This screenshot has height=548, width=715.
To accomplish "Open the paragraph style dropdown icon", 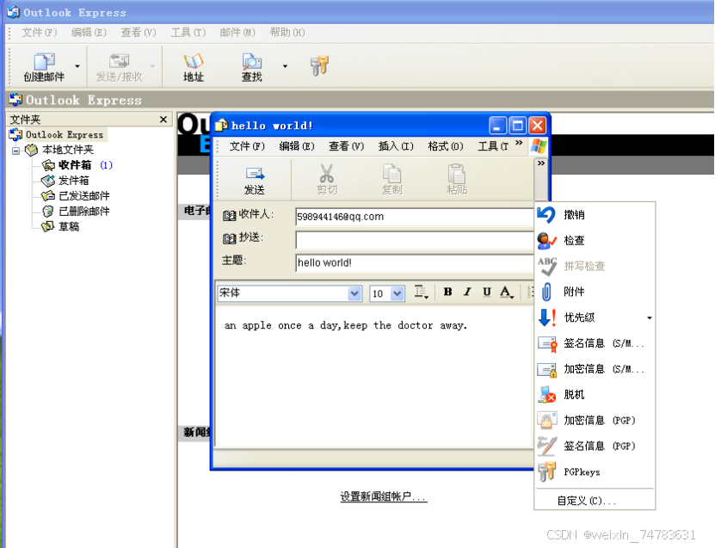I will click(x=421, y=292).
